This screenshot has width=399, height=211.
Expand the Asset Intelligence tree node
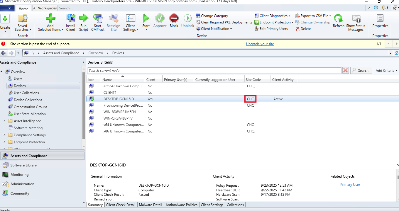(4, 121)
